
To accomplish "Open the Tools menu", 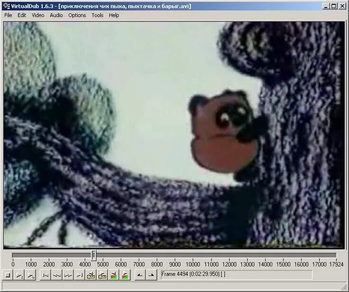I will 98,15.
